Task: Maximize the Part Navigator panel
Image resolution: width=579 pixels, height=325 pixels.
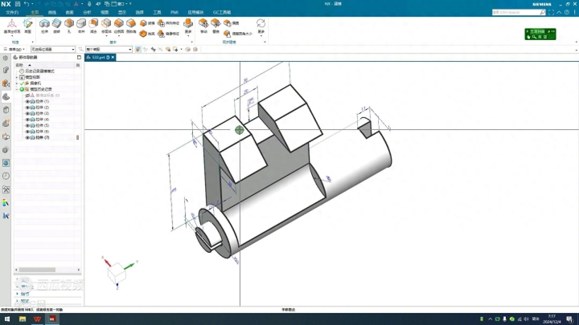Action: pyautogui.click(x=79, y=57)
